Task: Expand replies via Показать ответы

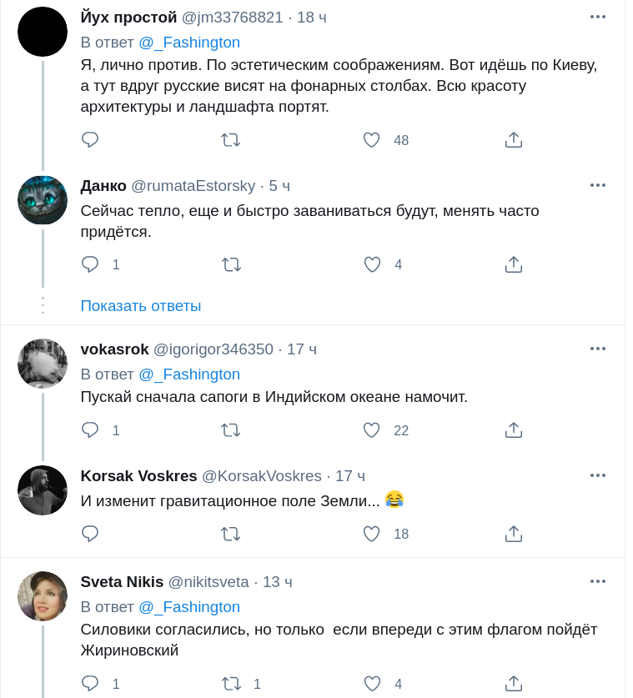Action: [x=141, y=306]
